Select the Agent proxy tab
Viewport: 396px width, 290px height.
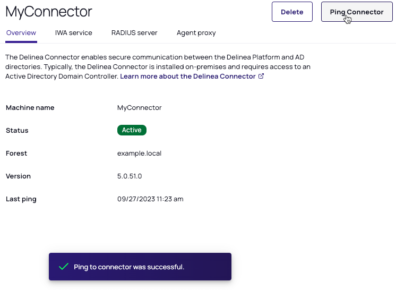(196, 33)
